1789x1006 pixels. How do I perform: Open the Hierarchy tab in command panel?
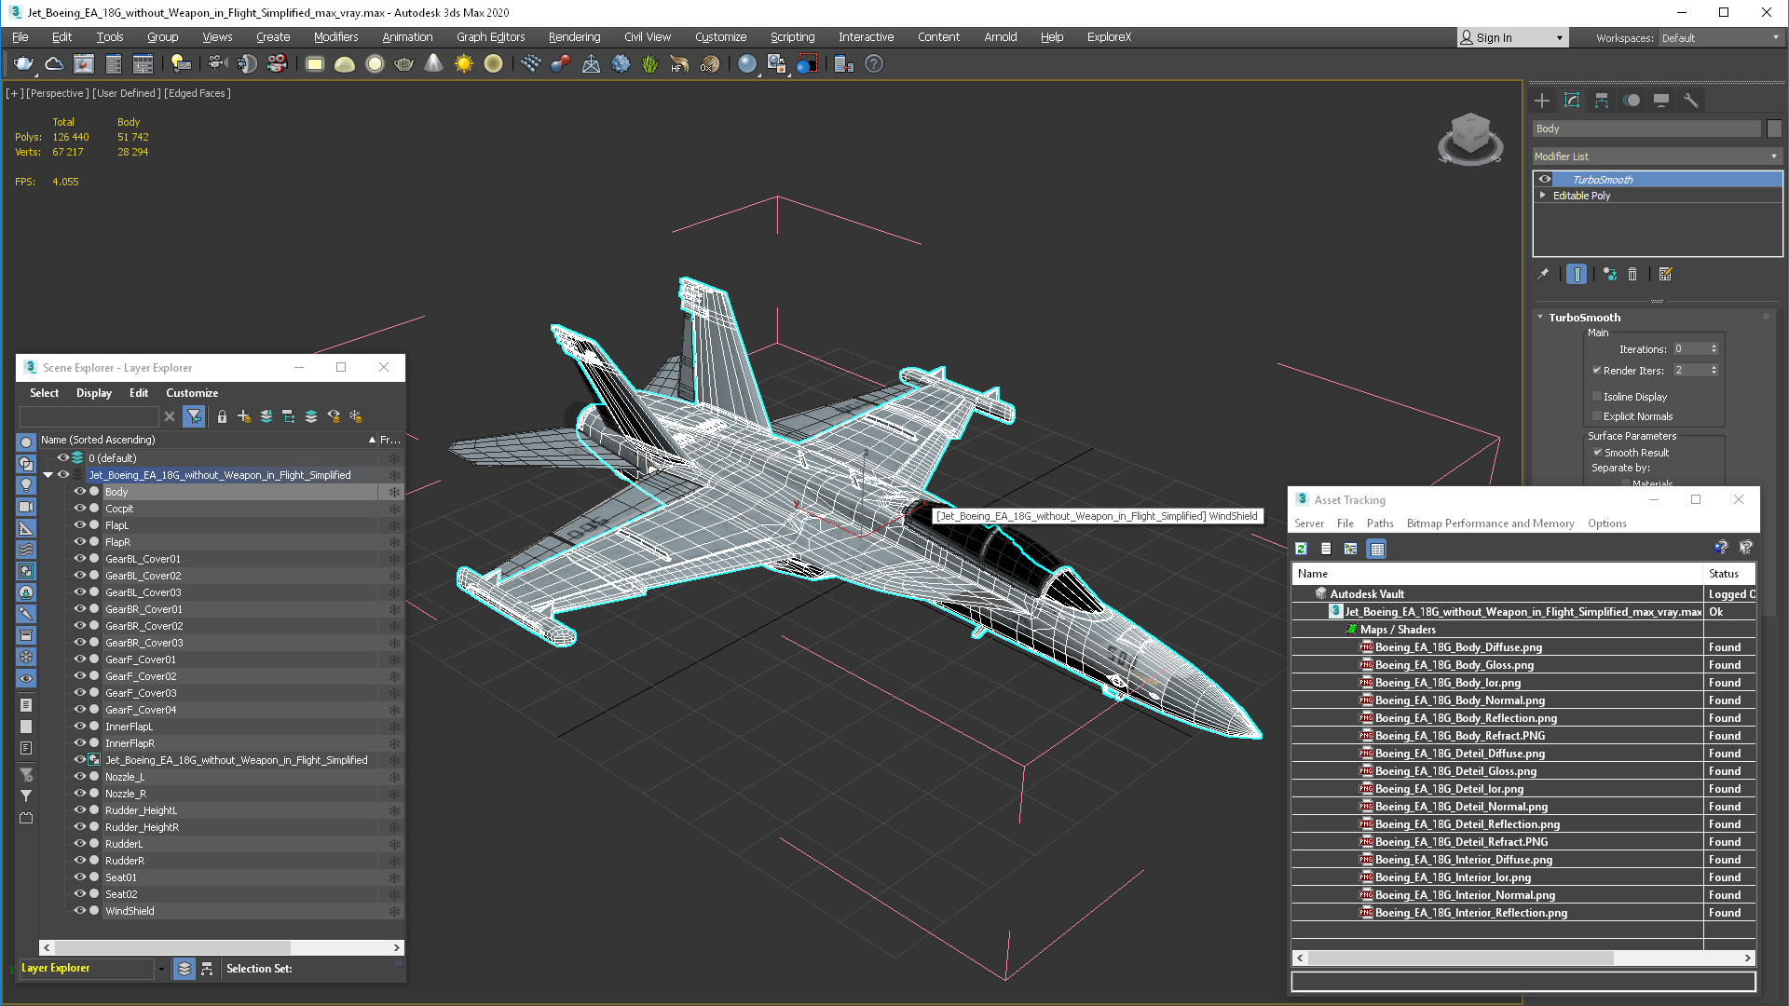click(1602, 101)
